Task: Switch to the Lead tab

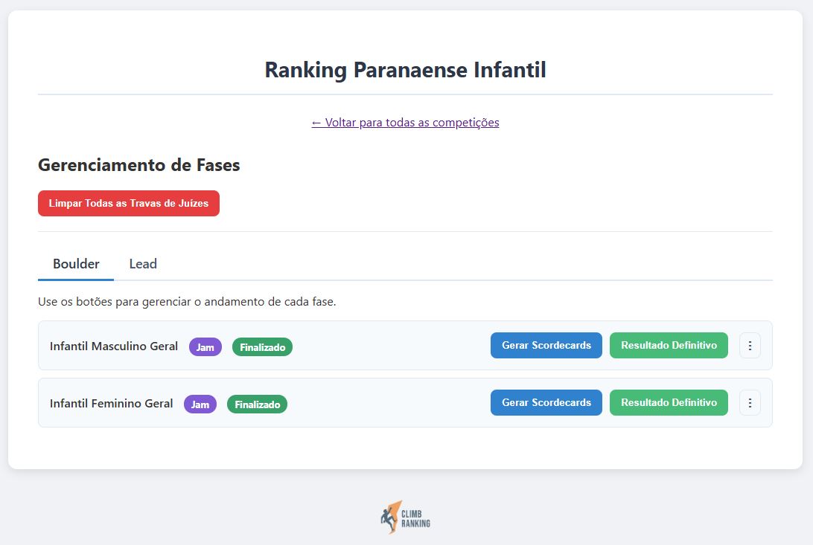Action: coord(142,264)
